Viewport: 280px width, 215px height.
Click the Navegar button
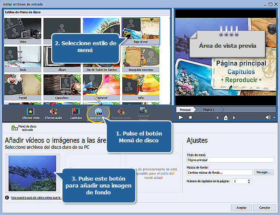264,172
